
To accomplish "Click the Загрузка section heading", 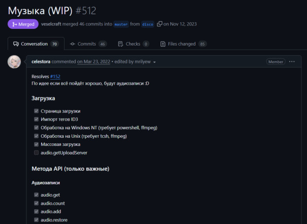I will click(x=43, y=98).
